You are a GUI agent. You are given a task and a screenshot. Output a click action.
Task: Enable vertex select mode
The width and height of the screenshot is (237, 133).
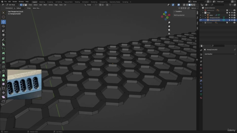click(21, 5)
